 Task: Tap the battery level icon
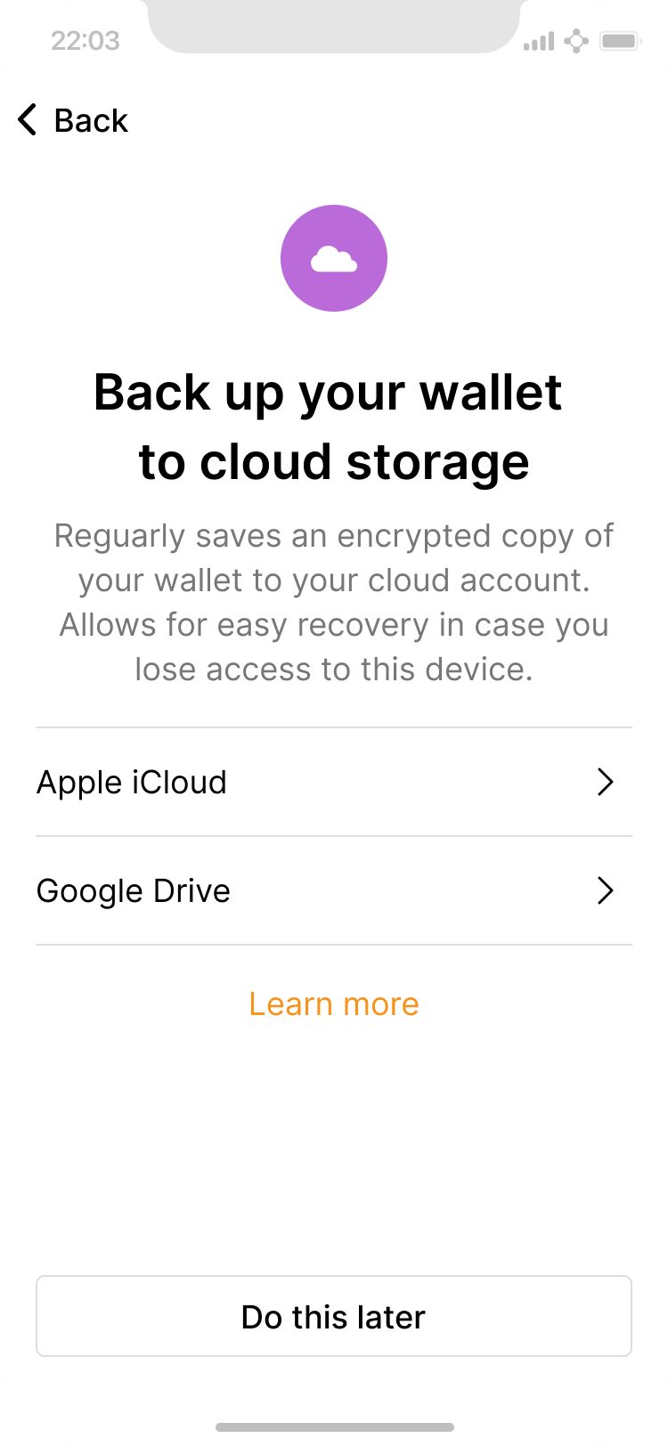coord(620,41)
